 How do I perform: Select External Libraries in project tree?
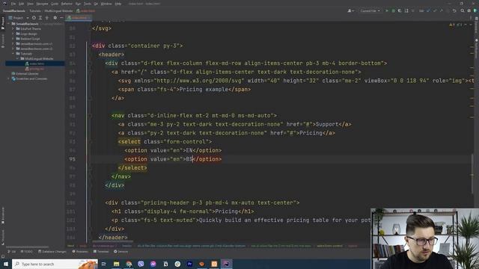(25, 74)
